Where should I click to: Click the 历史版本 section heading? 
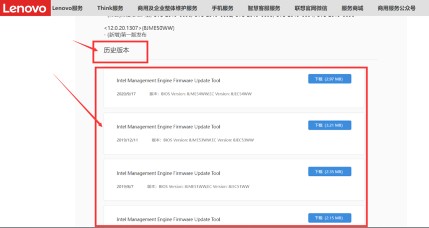pyautogui.click(x=117, y=50)
